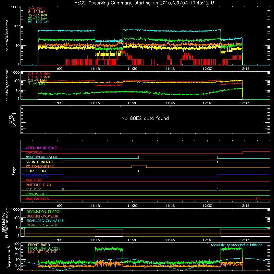Viewport: 274px width, 274px height.
Task: Click the 11:30 tick under the keV plot
Action: coord(132,69)
